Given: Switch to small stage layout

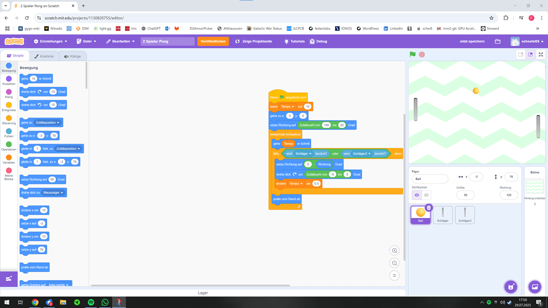Looking at the screenshot, I should coord(521,54).
